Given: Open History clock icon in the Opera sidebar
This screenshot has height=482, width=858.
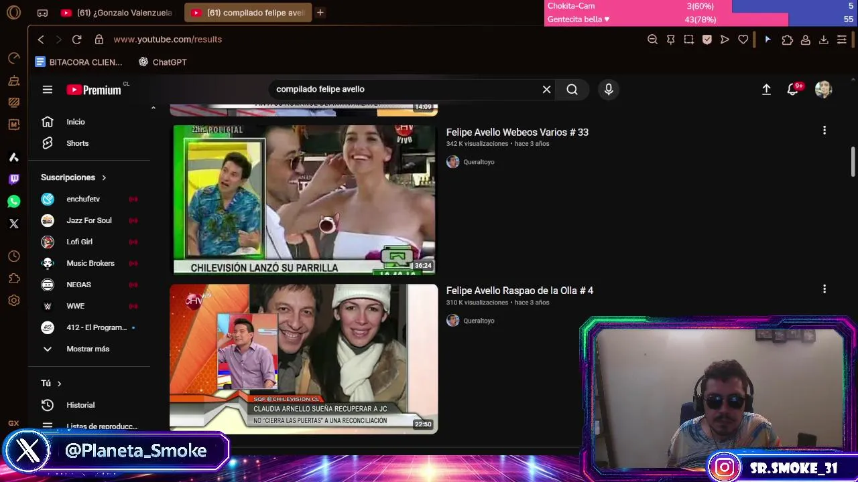Looking at the screenshot, I should point(13,256).
